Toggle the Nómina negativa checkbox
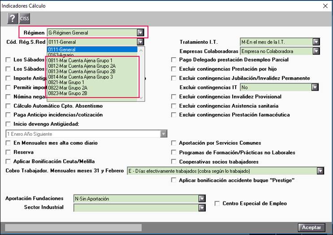This screenshot has height=235, width=333. pos(8,97)
